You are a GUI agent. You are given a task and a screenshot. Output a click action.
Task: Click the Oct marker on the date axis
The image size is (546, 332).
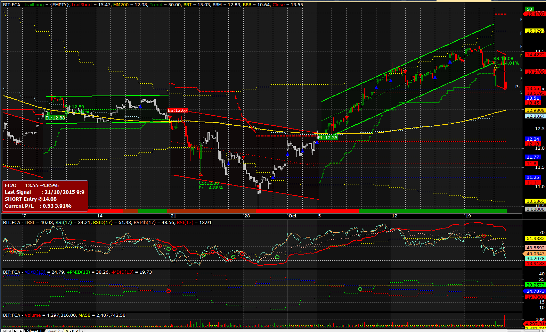293,216
